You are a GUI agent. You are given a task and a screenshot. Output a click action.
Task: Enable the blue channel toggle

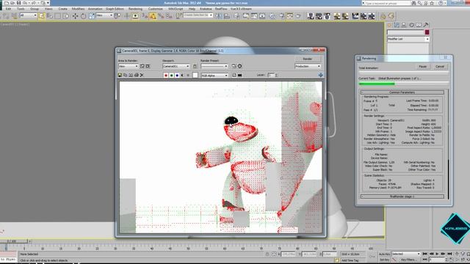click(x=177, y=76)
